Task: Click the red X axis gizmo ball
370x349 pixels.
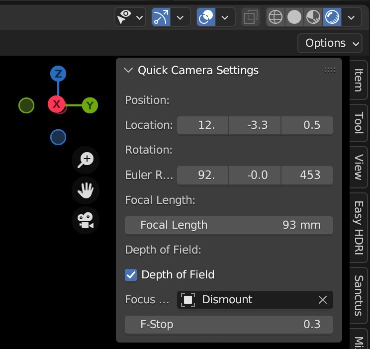Action: pyautogui.click(x=57, y=104)
